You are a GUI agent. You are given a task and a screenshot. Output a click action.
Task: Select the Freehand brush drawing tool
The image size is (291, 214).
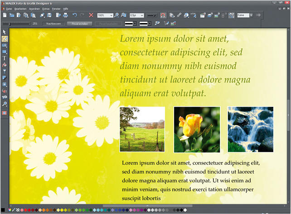pyautogui.click(x=5, y=39)
